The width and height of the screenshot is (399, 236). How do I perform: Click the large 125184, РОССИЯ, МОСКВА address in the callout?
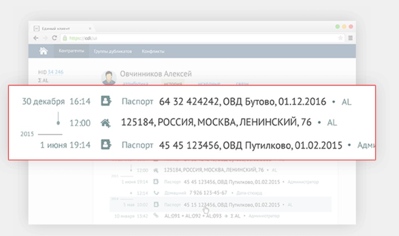216,122
